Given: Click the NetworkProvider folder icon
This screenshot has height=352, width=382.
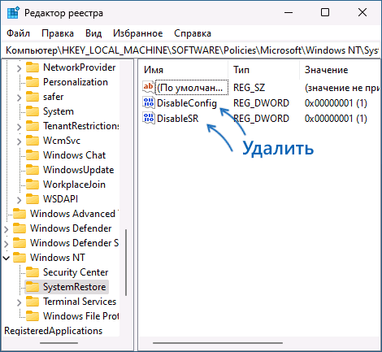Looking at the screenshot, I should [x=33, y=67].
